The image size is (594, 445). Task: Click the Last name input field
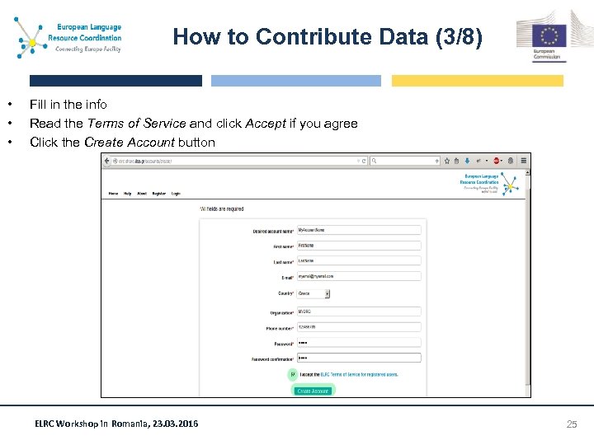click(x=359, y=260)
